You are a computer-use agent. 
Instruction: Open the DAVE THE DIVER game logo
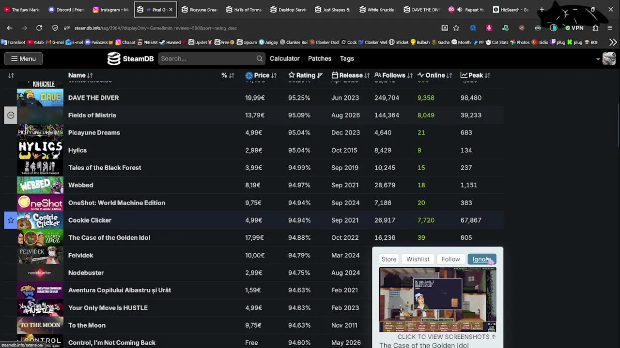click(x=40, y=98)
